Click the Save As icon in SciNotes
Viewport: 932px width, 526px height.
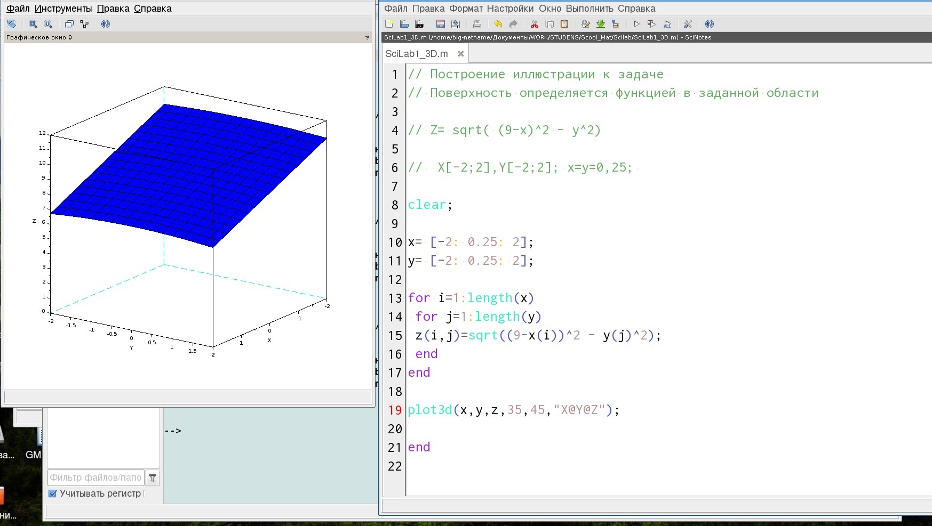[x=456, y=24]
